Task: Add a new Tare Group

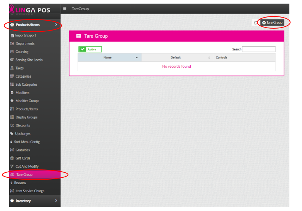Action: [272, 23]
